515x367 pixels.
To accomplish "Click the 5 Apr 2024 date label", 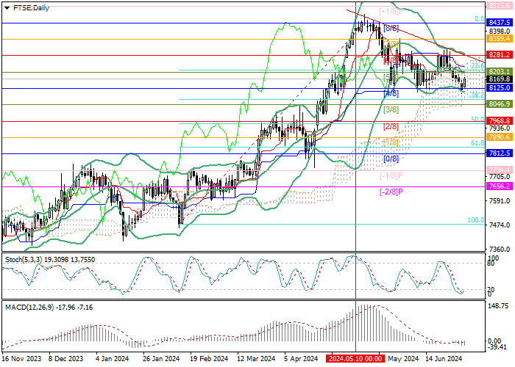I will pos(301,359).
